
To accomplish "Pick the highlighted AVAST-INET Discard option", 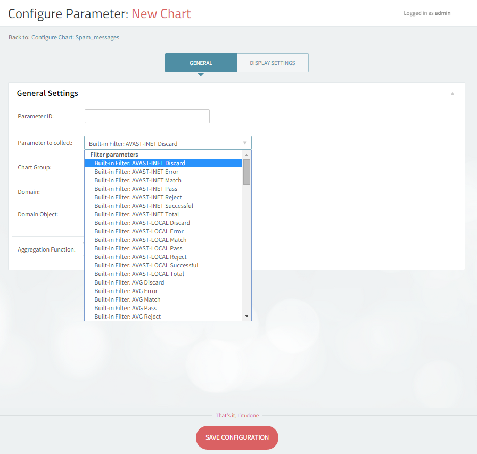I will coord(139,163).
